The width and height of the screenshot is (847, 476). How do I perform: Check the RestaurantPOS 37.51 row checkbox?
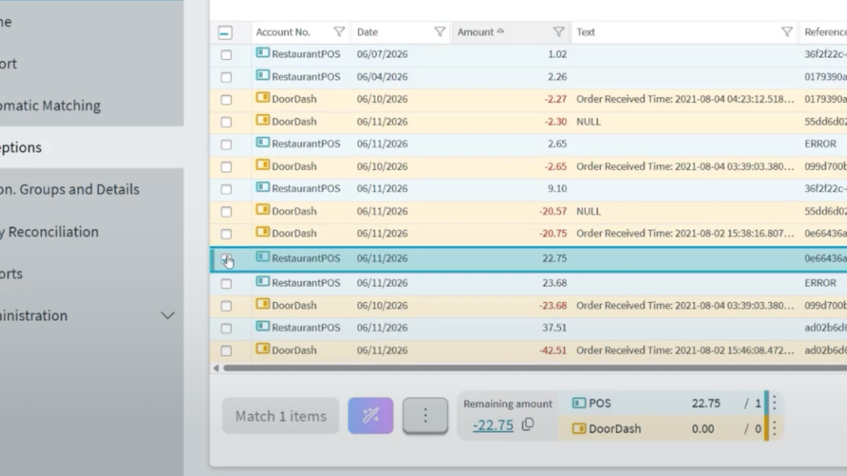[226, 329]
